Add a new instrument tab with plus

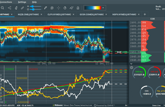tap(145, 14)
